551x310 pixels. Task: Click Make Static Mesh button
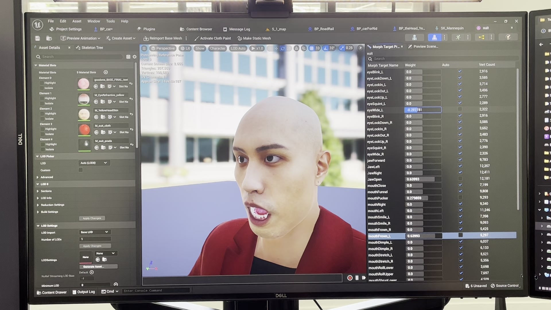tap(254, 38)
